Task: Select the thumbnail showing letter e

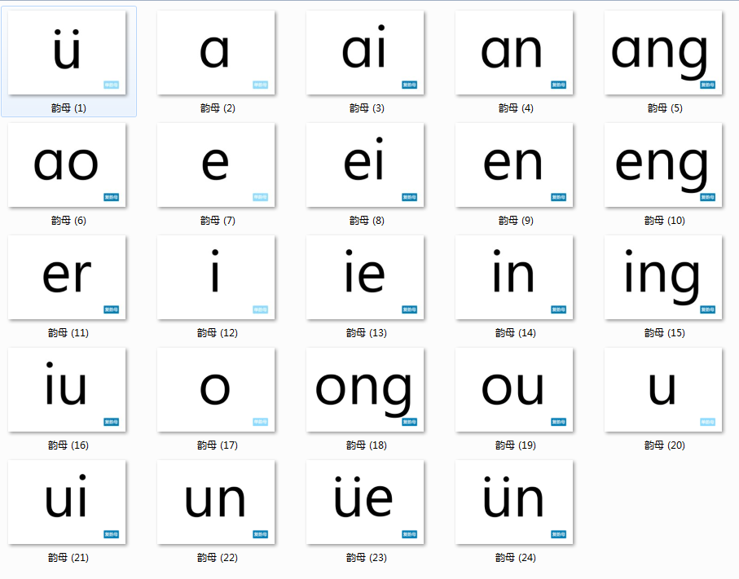Action: pos(216,164)
